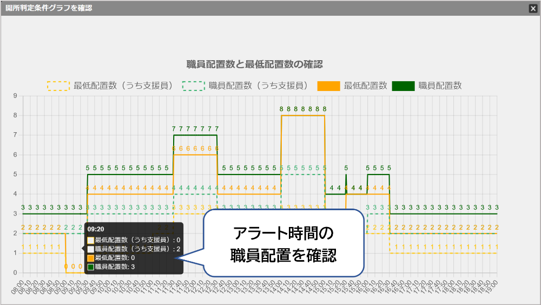Click the 最低配置数（うち支援員） legend label
Image resolution: width=541 pixels, height=305 pixels.
pos(124,86)
